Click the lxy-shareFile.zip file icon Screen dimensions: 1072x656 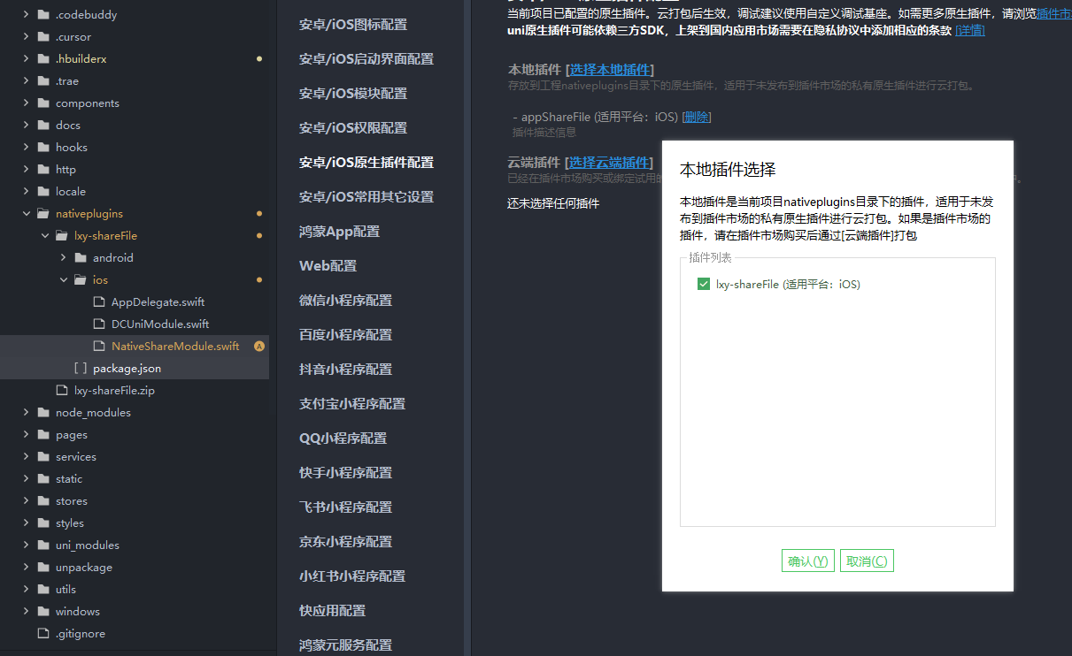(x=62, y=391)
